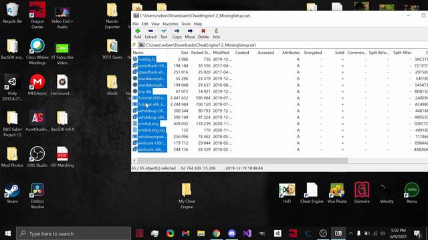Open the View menu
Viewport: 428px width, 240px height.
coord(155,24)
